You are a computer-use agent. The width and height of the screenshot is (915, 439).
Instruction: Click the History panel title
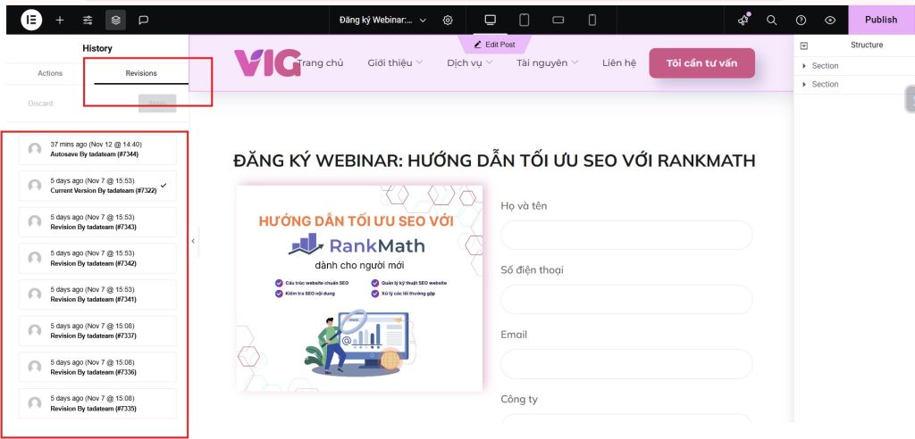pos(97,48)
